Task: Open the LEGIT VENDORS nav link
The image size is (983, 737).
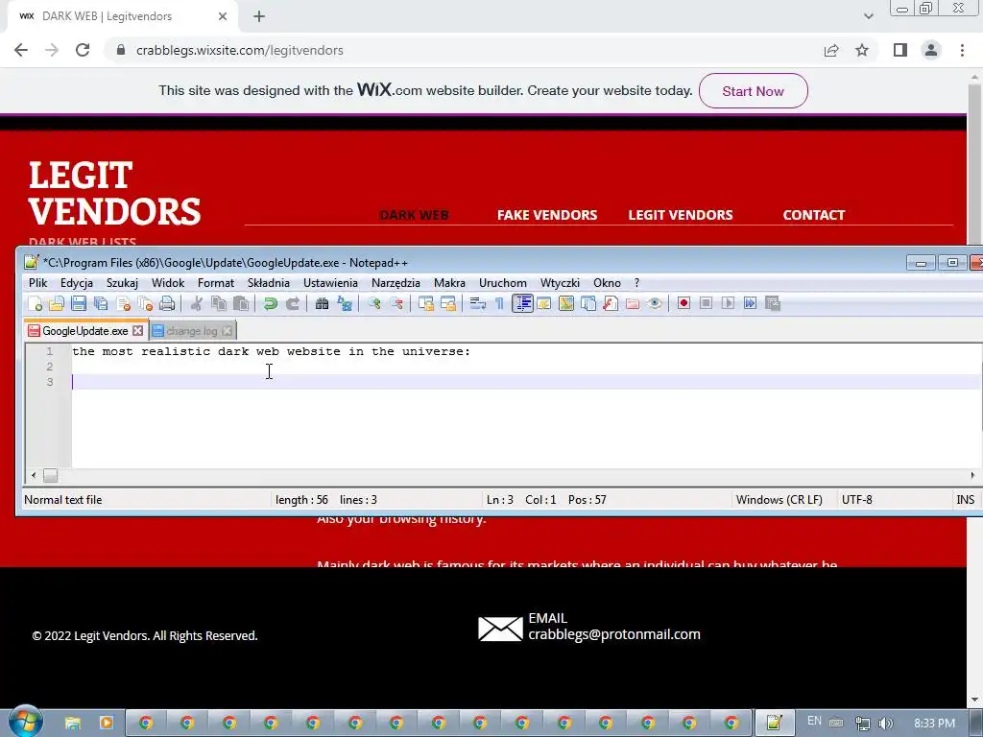Action: click(681, 215)
